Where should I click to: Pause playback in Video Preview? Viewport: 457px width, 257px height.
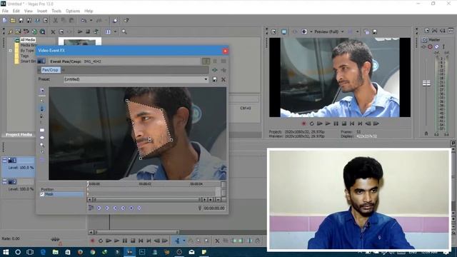[336, 124]
